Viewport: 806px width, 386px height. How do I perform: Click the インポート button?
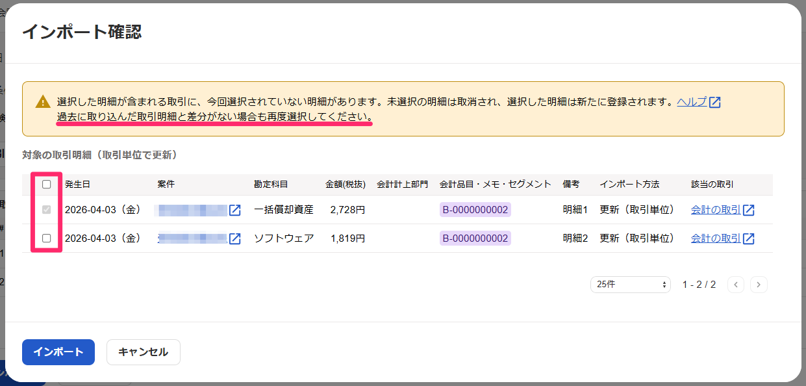[x=58, y=352]
